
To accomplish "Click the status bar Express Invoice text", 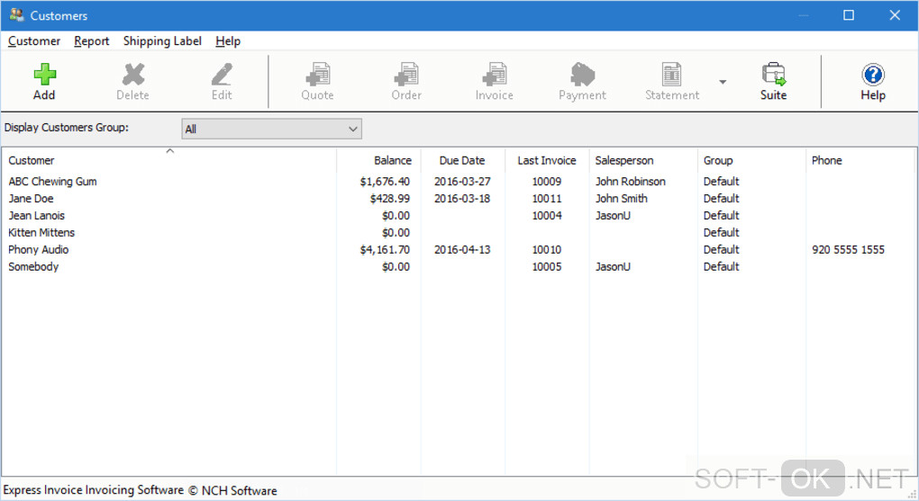I will click(x=140, y=490).
